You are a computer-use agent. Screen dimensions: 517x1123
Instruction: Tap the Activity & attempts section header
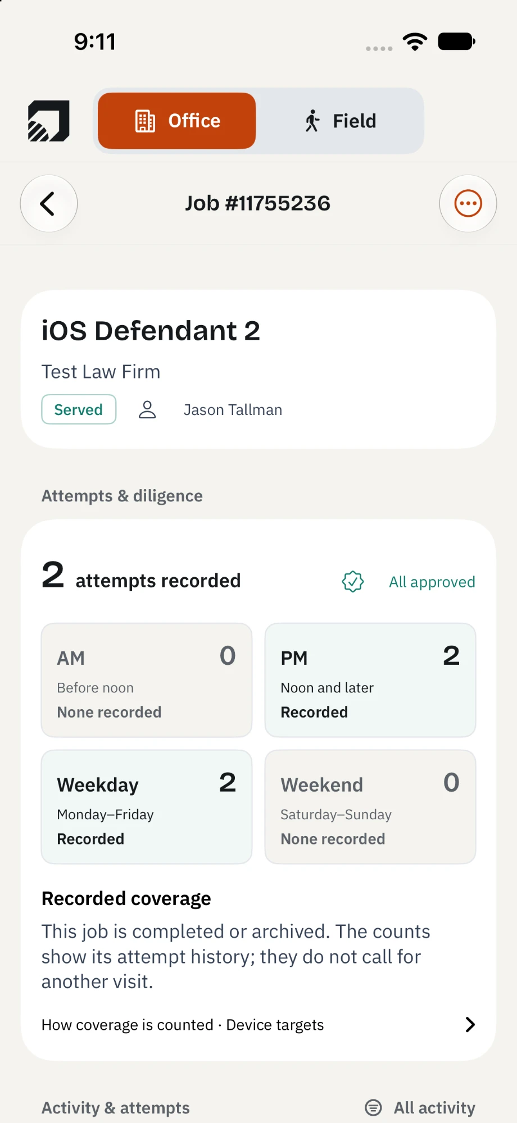point(116,1107)
